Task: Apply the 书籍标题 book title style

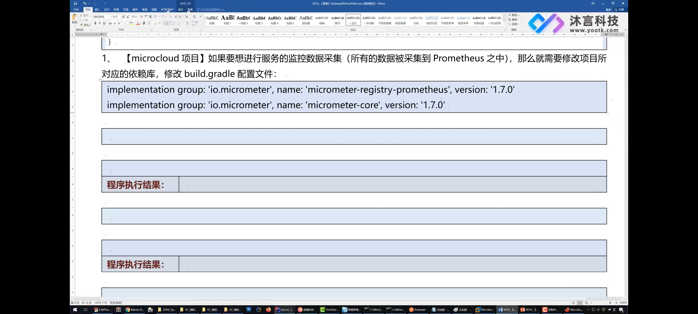Action: pos(479,20)
